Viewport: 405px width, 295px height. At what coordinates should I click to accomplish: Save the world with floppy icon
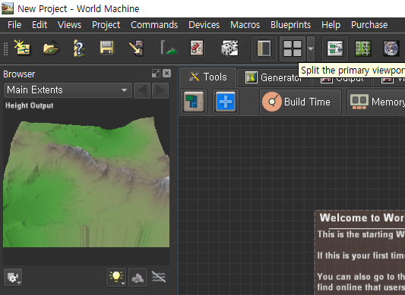(x=107, y=48)
